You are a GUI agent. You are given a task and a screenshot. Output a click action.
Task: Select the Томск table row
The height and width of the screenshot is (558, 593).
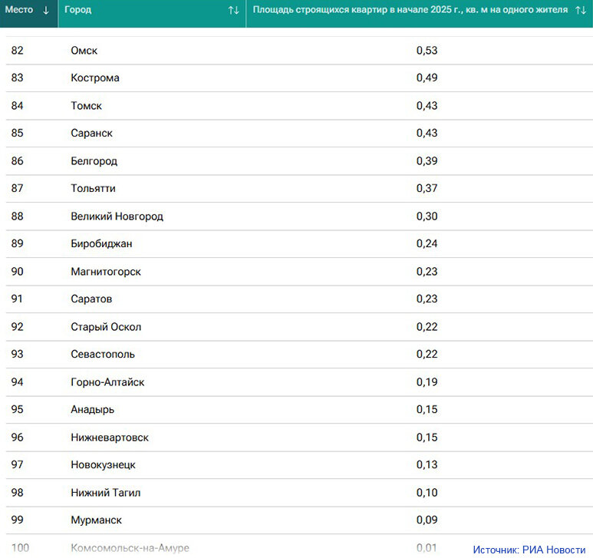click(299, 106)
